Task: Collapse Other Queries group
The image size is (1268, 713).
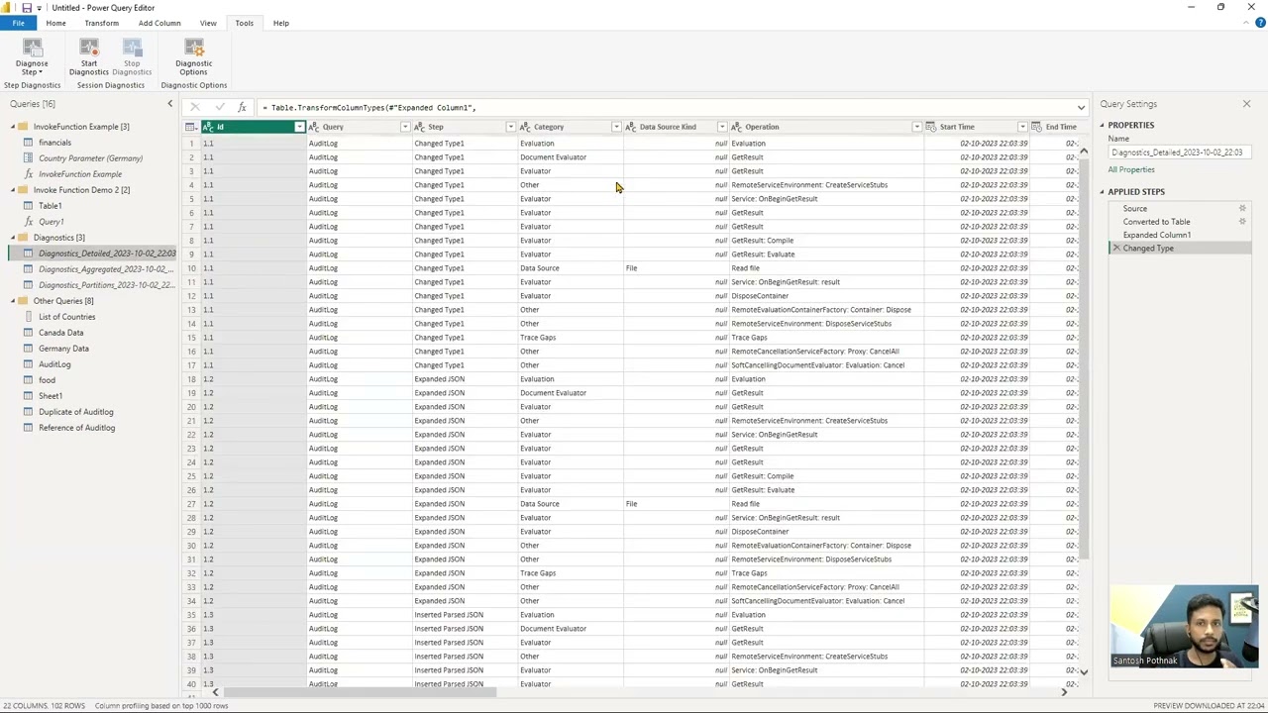Action: pyautogui.click(x=13, y=301)
